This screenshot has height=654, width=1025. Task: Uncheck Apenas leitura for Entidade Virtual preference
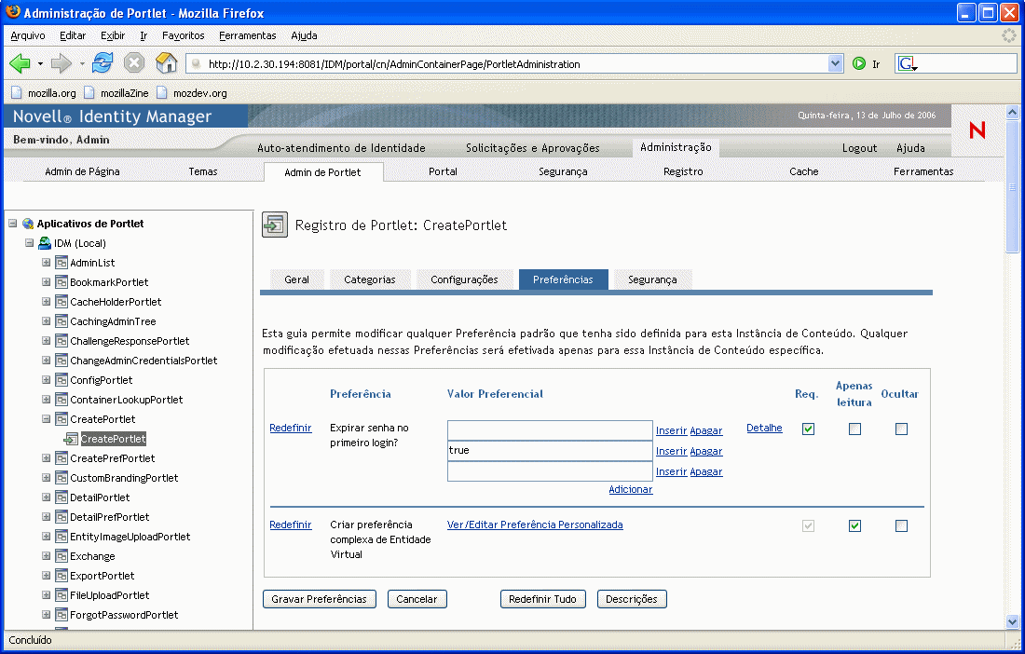(x=854, y=526)
